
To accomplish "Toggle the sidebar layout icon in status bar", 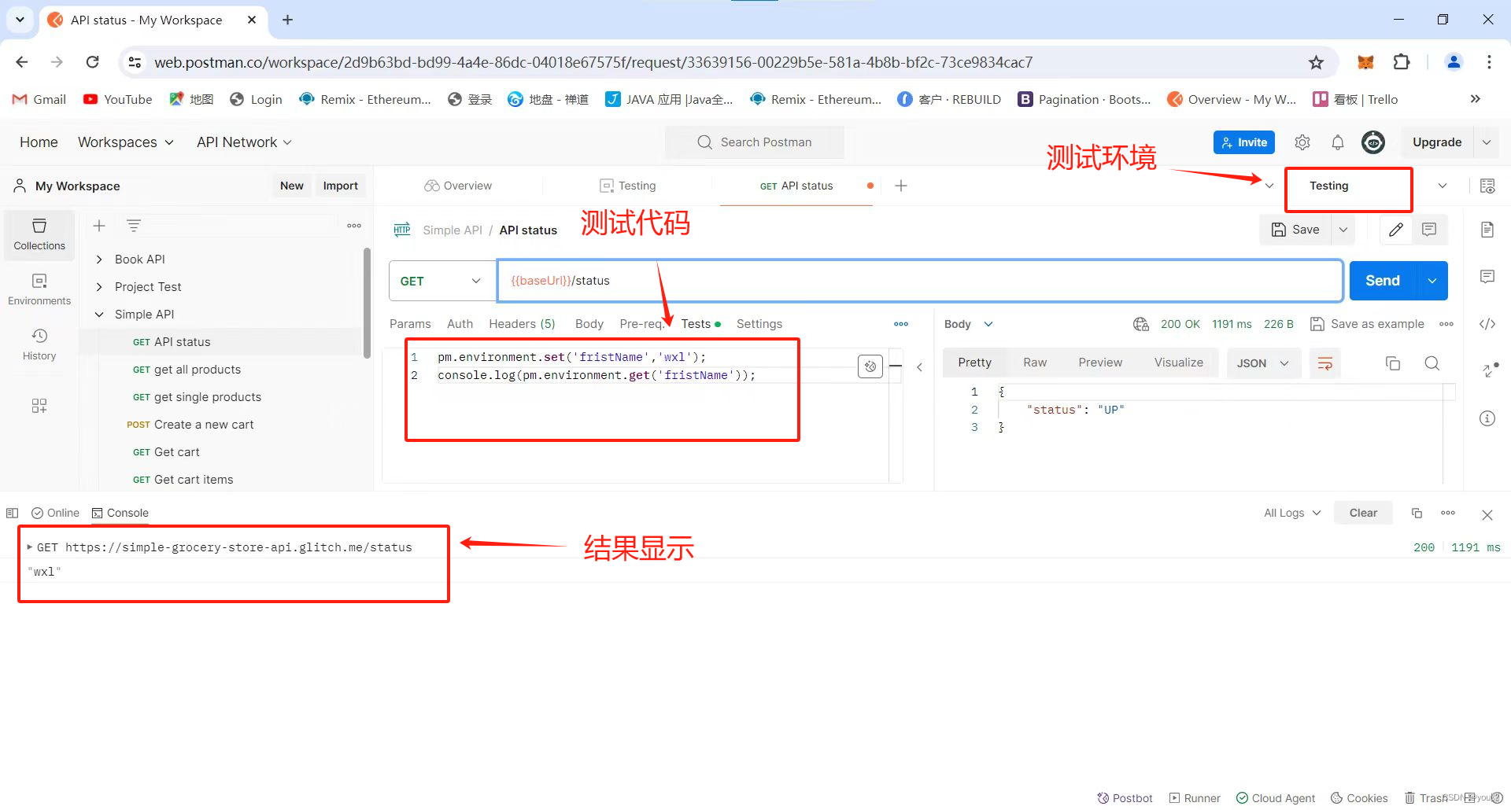I will [12, 514].
